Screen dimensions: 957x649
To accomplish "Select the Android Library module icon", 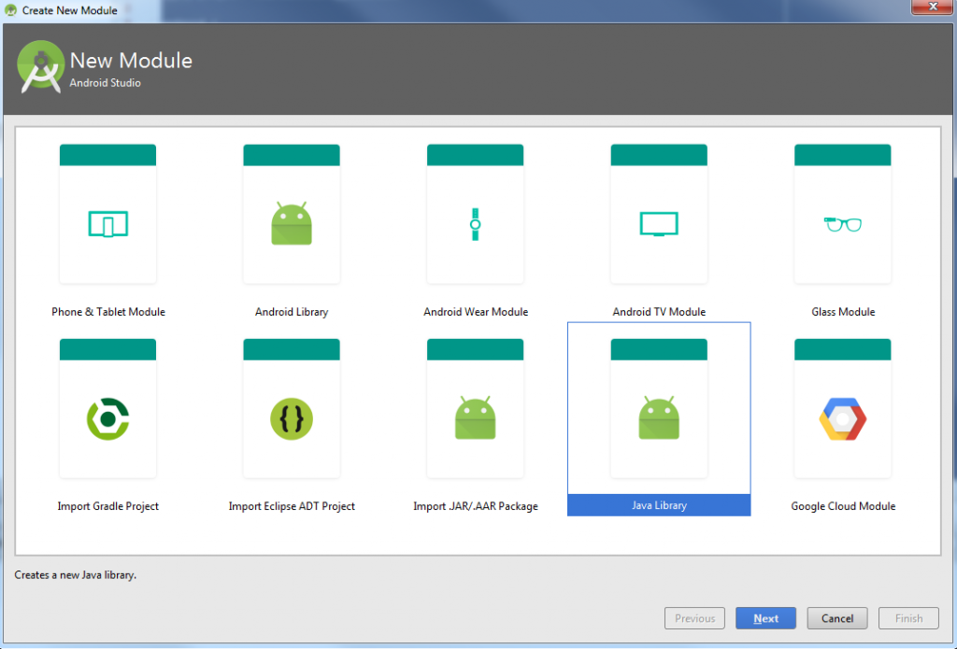I will click(291, 213).
